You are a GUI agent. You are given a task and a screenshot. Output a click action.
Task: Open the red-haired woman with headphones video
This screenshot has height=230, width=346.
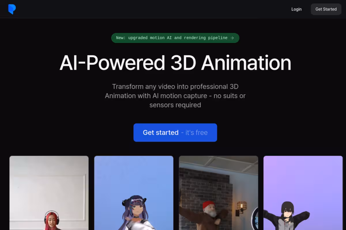[x=49, y=193]
